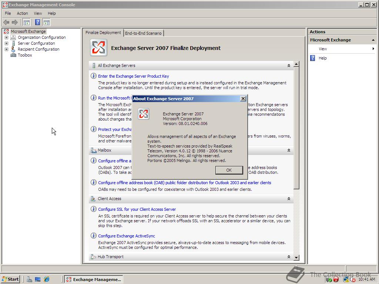Open the Action menu

pos(22,13)
